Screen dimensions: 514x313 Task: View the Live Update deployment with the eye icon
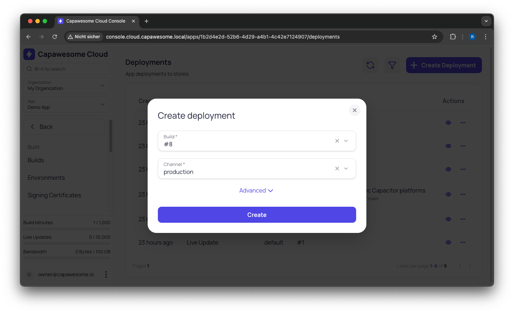click(x=448, y=242)
